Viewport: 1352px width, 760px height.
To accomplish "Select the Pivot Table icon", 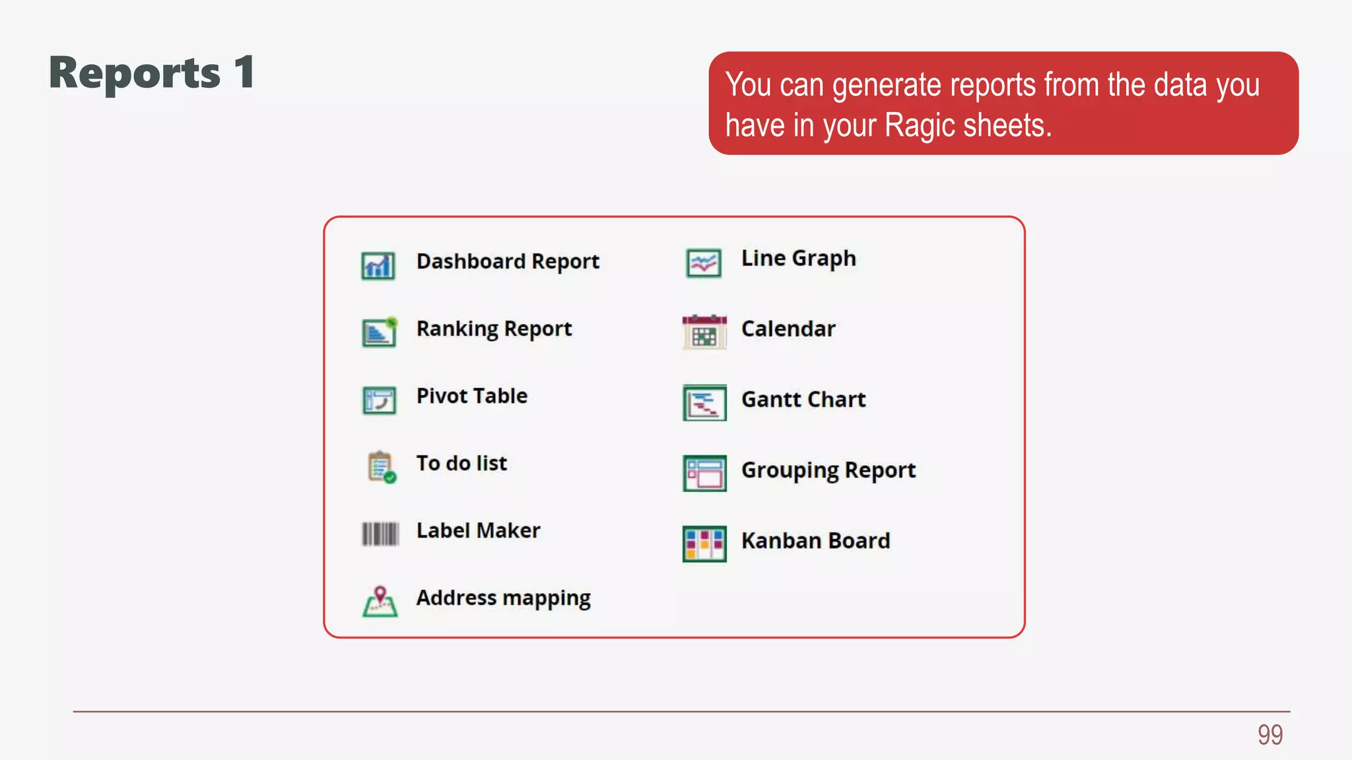I will coord(380,400).
